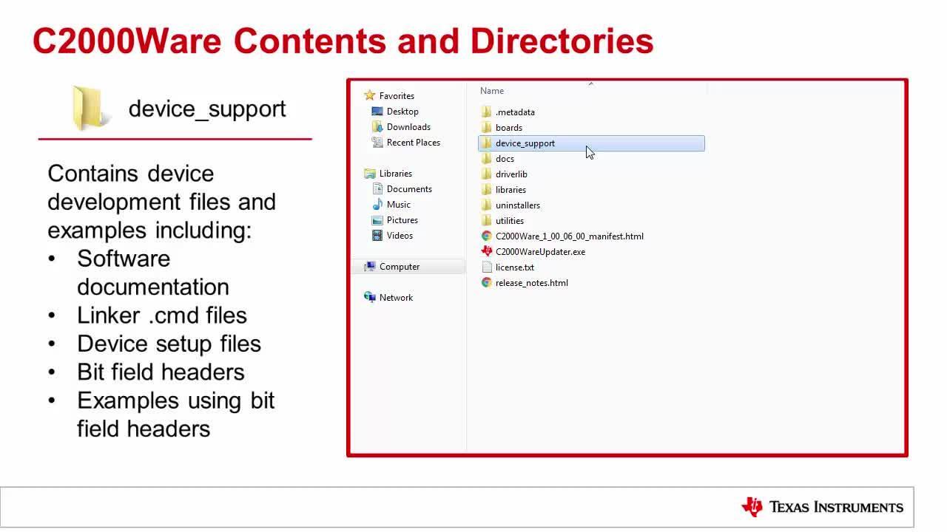Open C2000Ware_1_00_06_00_manifest.html file
Image resolution: width=947 pixels, height=532 pixels.
point(569,236)
